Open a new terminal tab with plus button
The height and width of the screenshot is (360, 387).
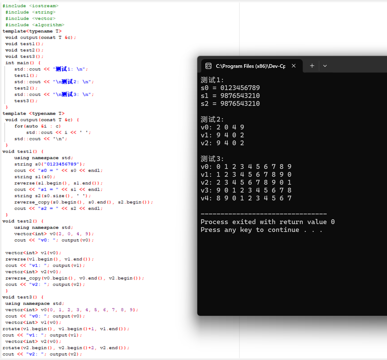click(312, 66)
